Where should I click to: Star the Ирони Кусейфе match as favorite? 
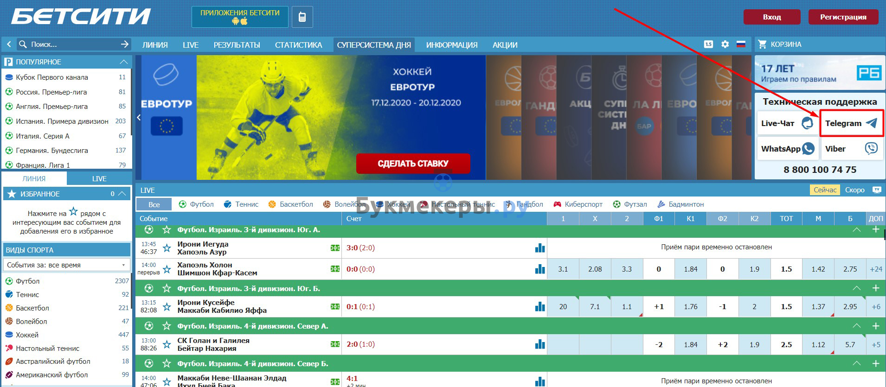coord(167,307)
